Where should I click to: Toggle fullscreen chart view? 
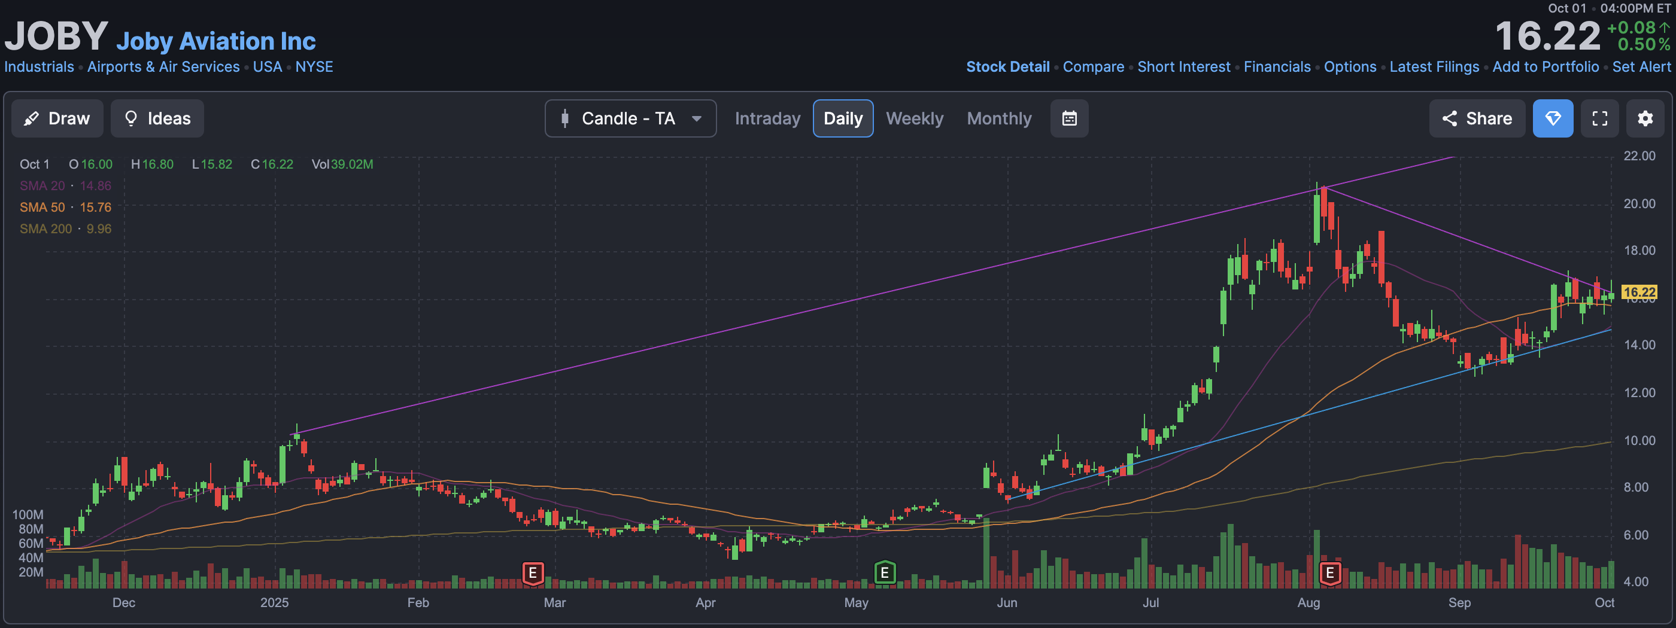(1599, 118)
